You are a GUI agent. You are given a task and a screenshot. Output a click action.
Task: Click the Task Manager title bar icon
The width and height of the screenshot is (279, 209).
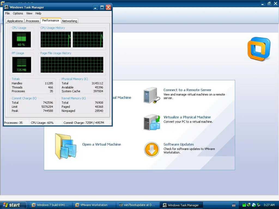tap(7, 7)
